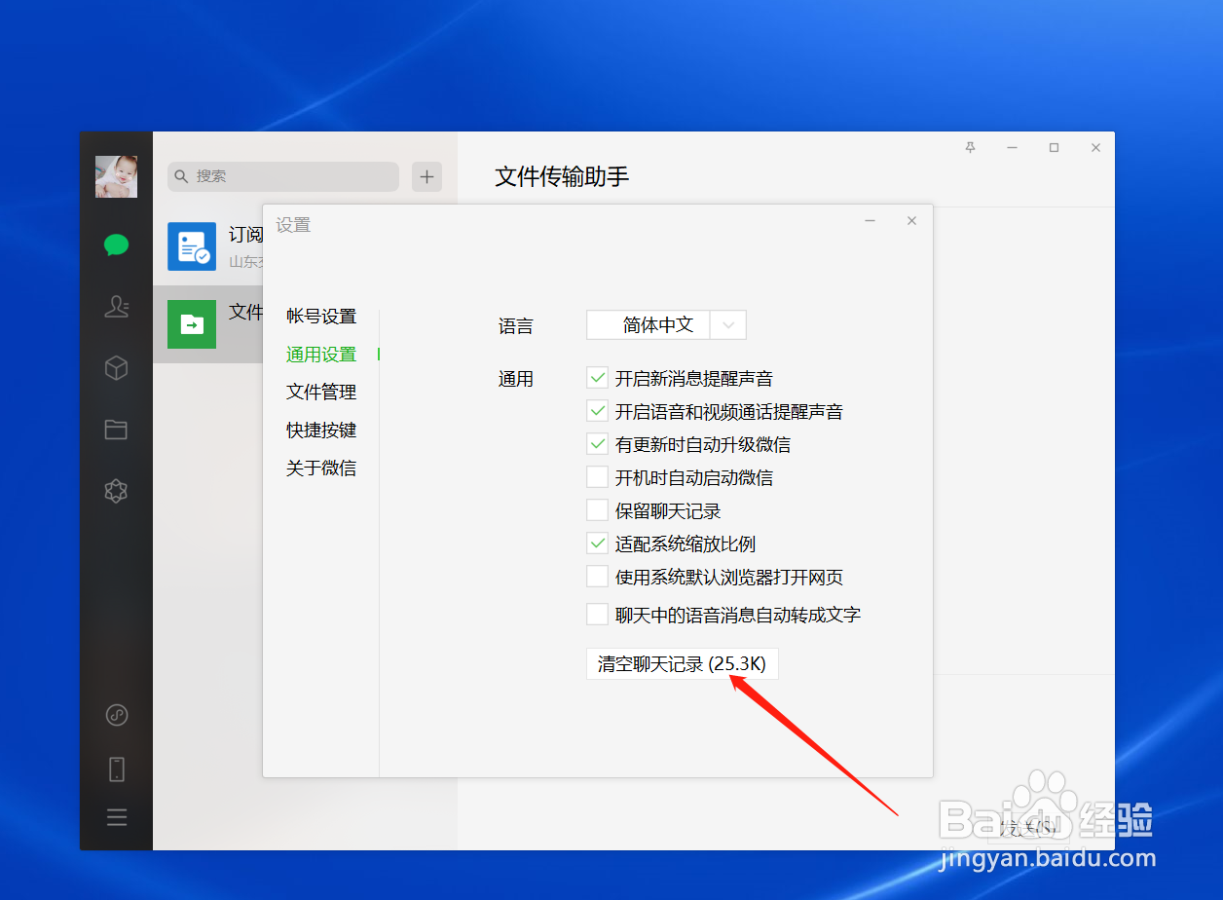This screenshot has width=1223, height=900.
Task: Uncheck 开启语音和视频通话提醒声音
Action: click(597, 411)
